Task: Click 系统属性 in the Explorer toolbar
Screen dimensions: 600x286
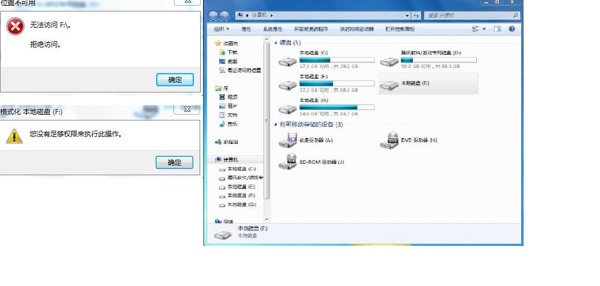Action: pyautogui.click(x=273, y=29)
